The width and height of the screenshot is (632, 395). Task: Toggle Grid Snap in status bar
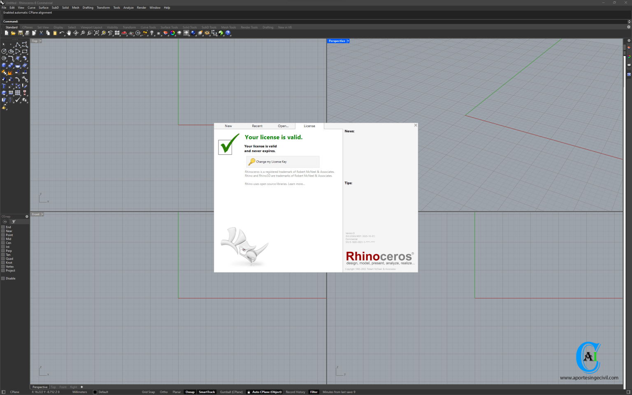(x=148, y=392)
